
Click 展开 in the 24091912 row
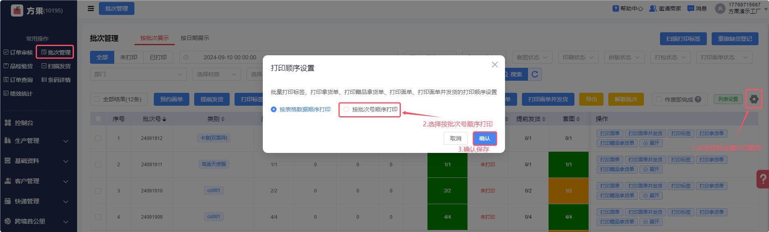[651, 143]
